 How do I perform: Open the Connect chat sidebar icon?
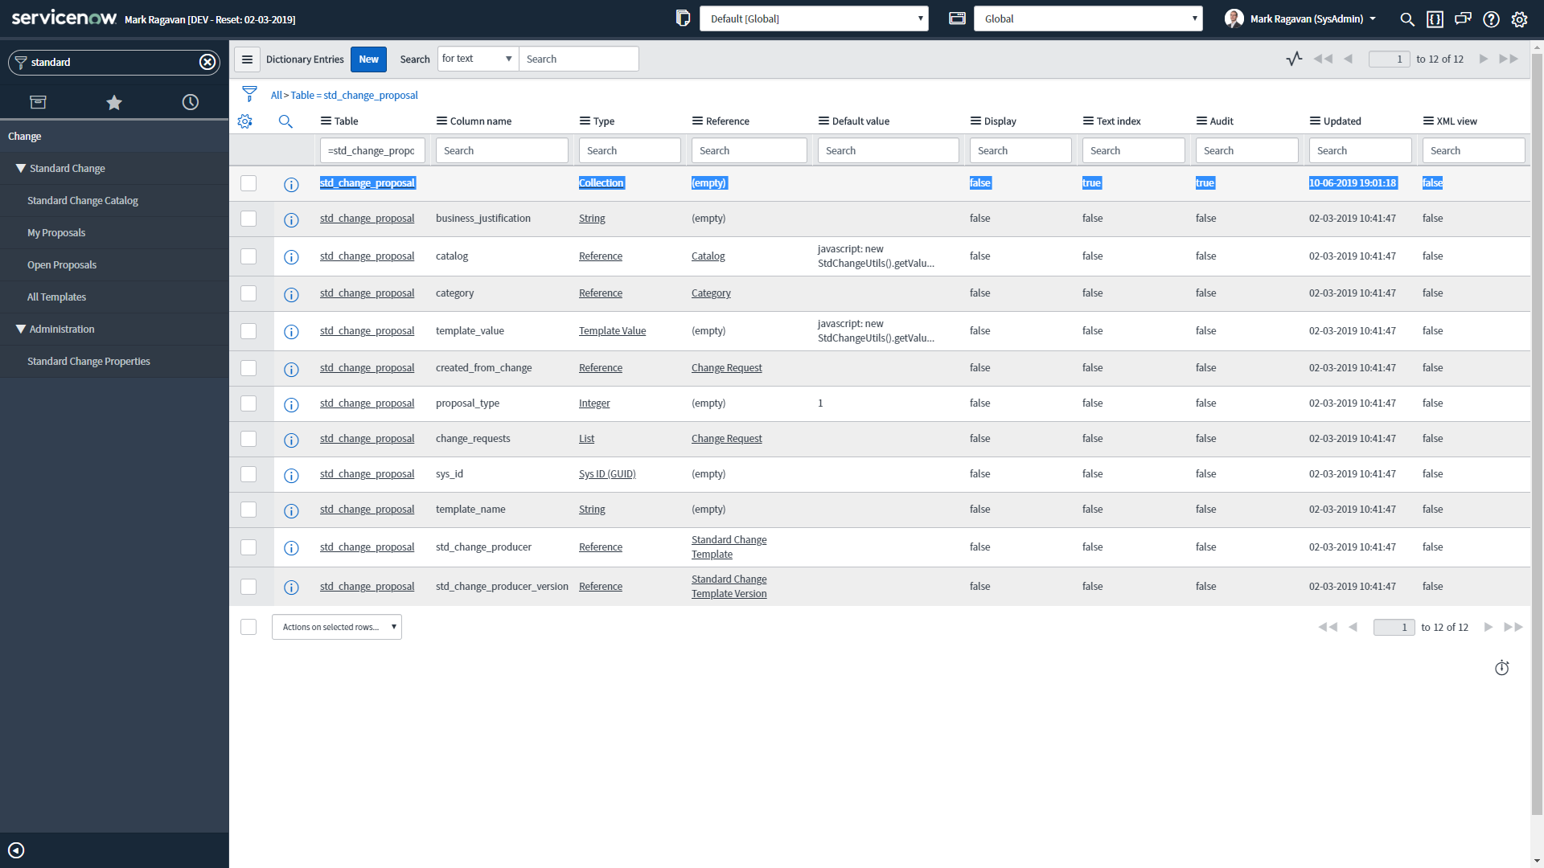tap(1463, 18)
